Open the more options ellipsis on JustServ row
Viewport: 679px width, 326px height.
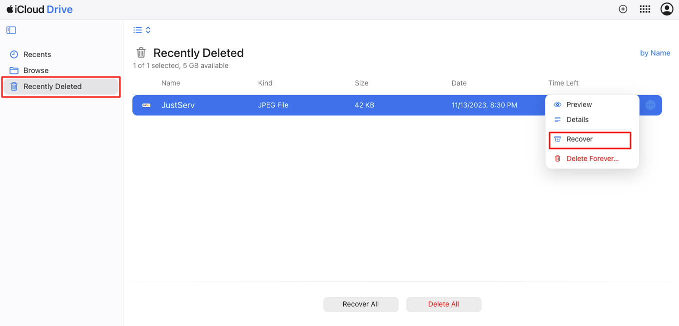[650, 105]
